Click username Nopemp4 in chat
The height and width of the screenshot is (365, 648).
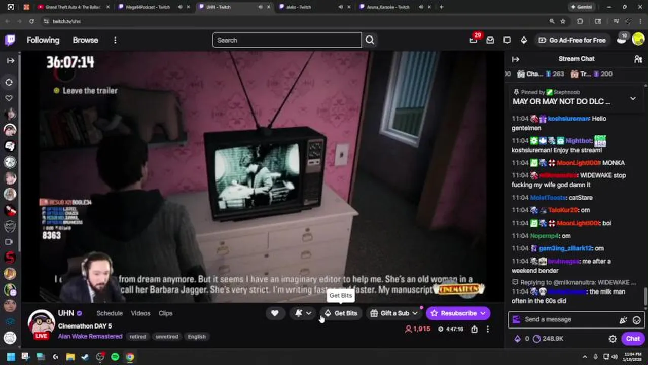coord(545,236)
